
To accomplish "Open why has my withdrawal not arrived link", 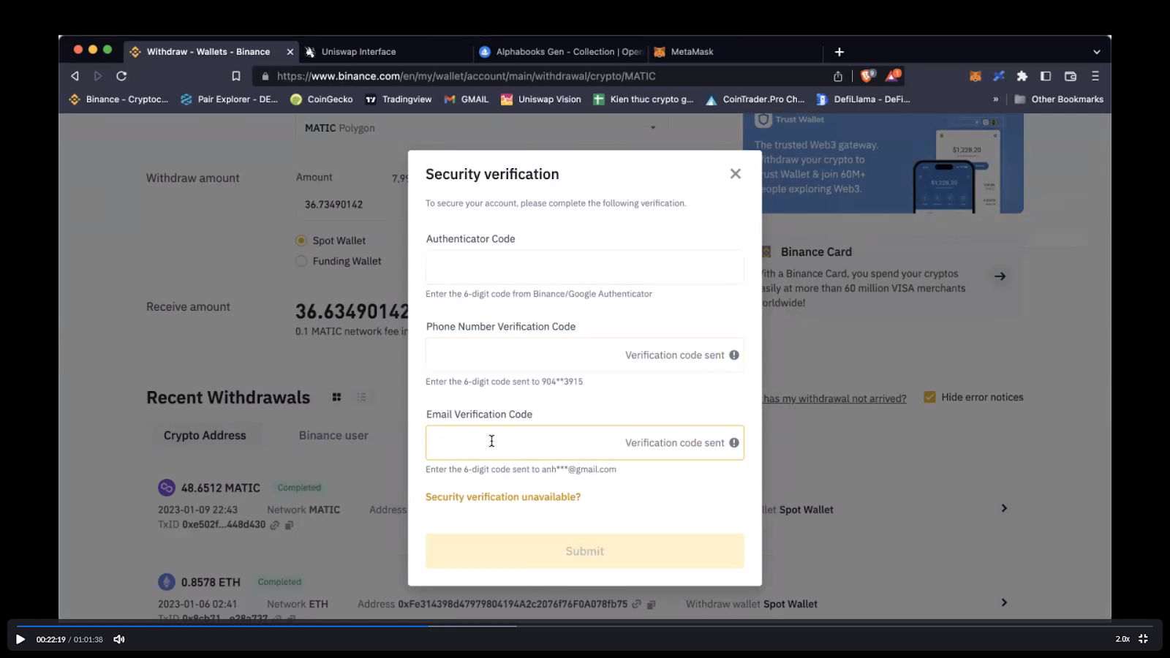I will coord(834,398).
